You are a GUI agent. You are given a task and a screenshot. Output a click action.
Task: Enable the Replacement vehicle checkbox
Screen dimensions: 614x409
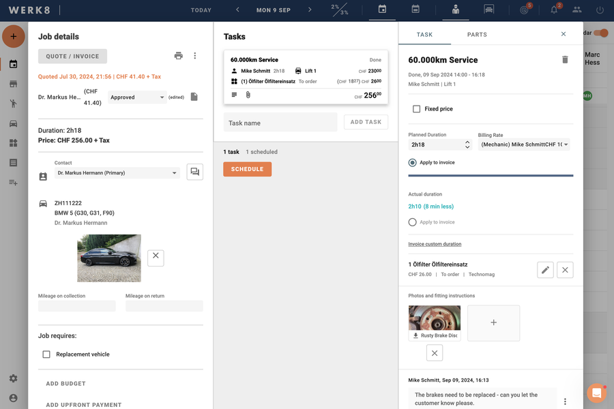pos(46,354)
